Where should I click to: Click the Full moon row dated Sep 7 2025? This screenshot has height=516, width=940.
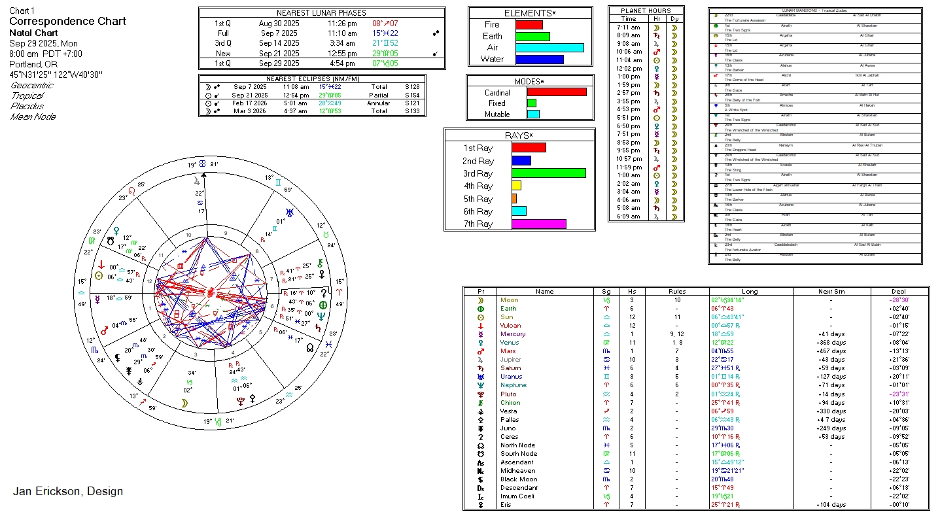click(x=322, y=33)
